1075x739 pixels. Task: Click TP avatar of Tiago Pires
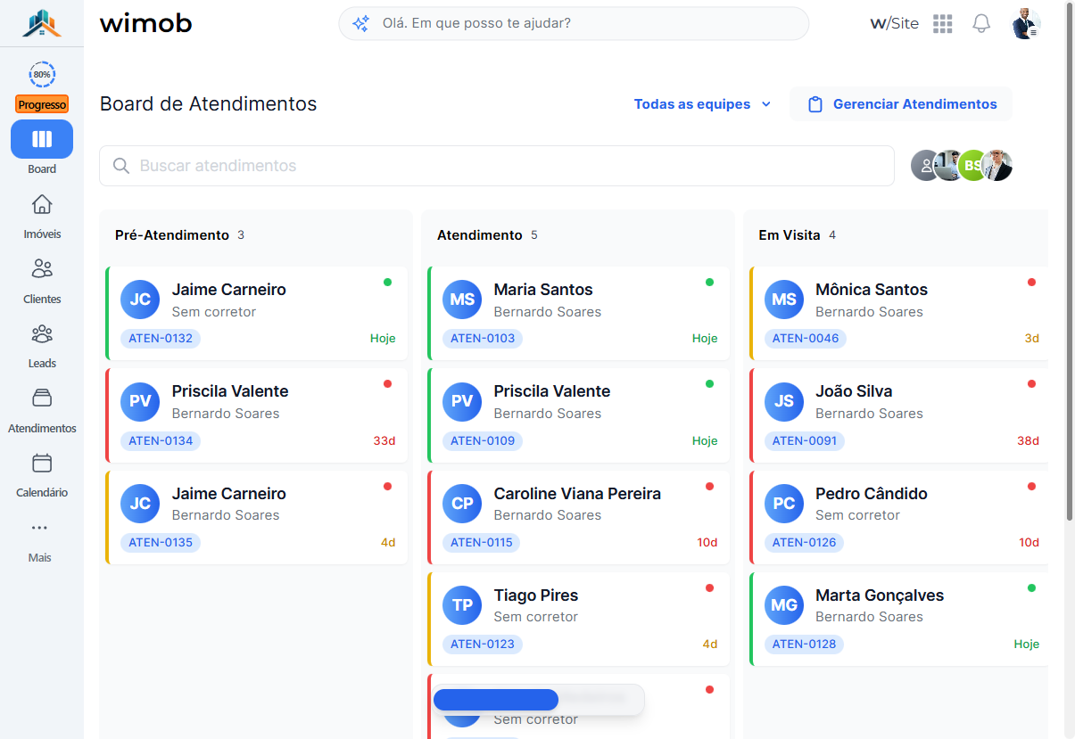[462, 605]
